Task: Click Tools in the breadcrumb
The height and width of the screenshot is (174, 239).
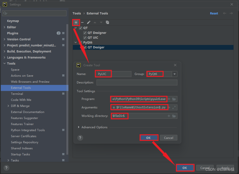Action: 77,13
